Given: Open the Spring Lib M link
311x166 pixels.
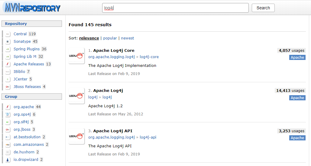Looking at the screenshot, I should 25,57.
